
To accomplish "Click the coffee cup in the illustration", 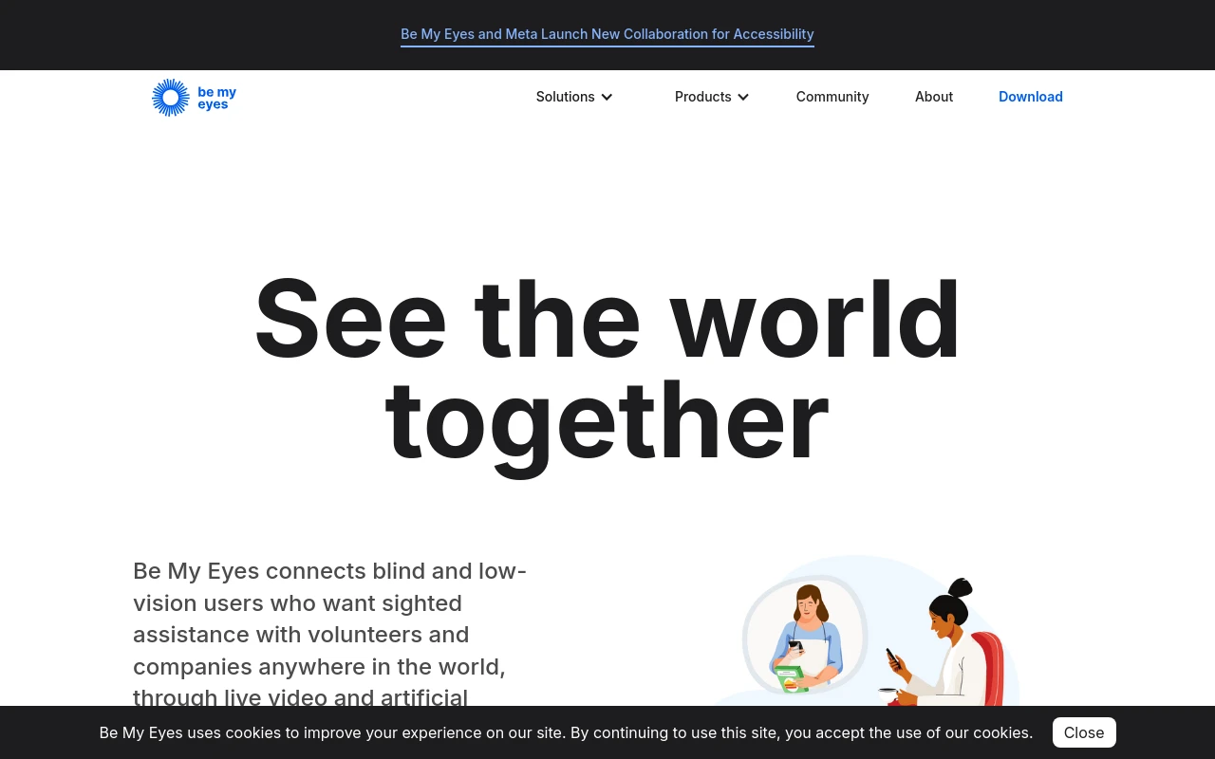I will pos(888,695).
